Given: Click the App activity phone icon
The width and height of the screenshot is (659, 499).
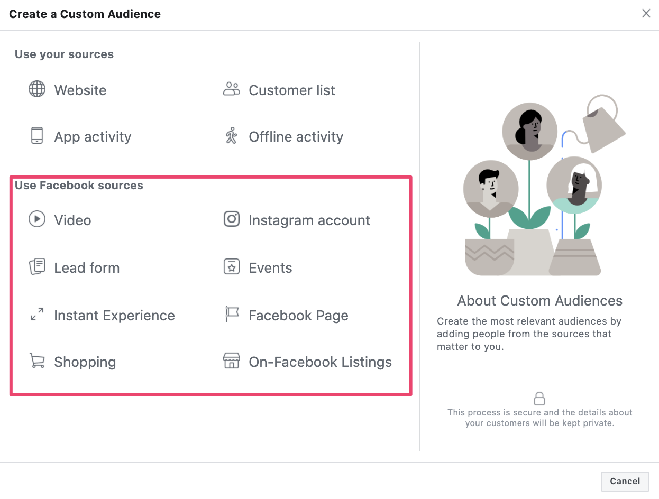Looking at the screenshot, I should pyautogui.click(x=37, y=136).
